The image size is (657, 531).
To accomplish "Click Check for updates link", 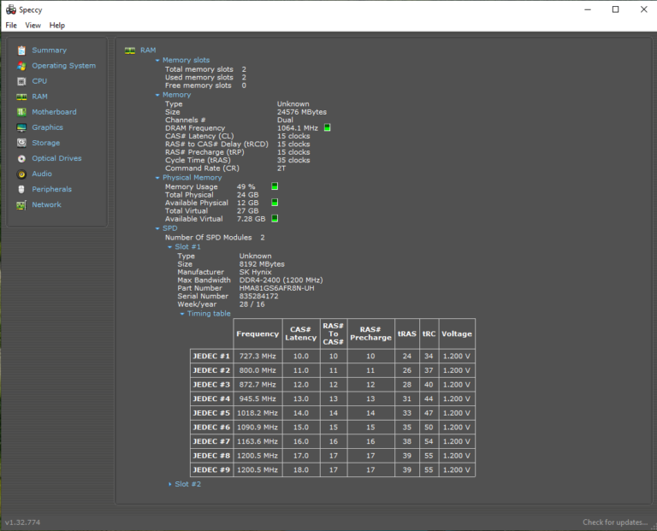I will point(614,522).
